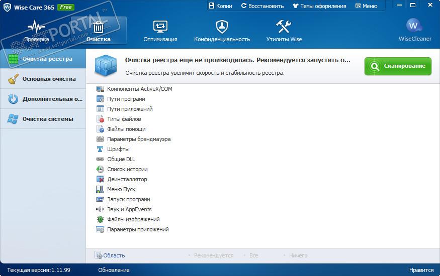Click Текущая версия:1.11.99 text
Screen dimensions: 440x276
pyautogui.click(x=39, y=270)
